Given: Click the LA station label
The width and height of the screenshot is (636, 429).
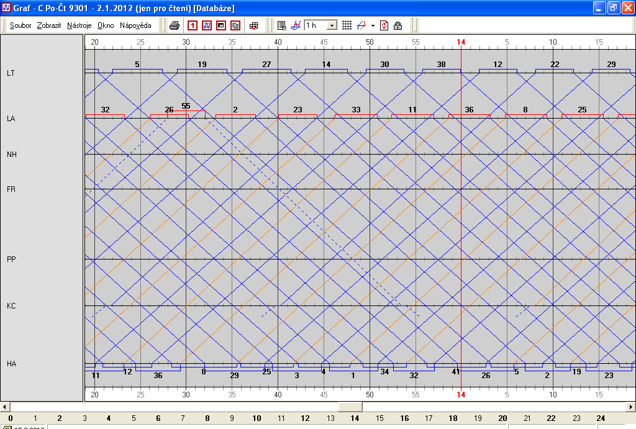Looking at the screenshot, I should (11, 119).
